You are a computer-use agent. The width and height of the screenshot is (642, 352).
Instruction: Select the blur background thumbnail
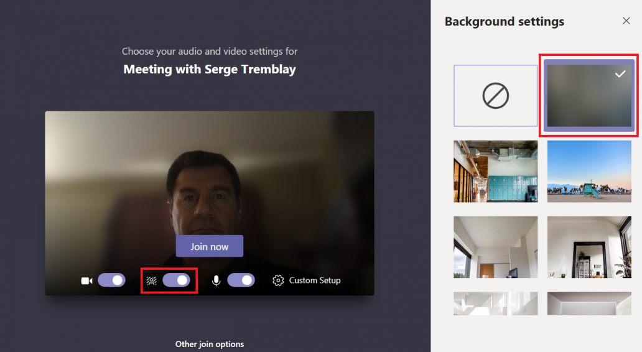point(589,95)
